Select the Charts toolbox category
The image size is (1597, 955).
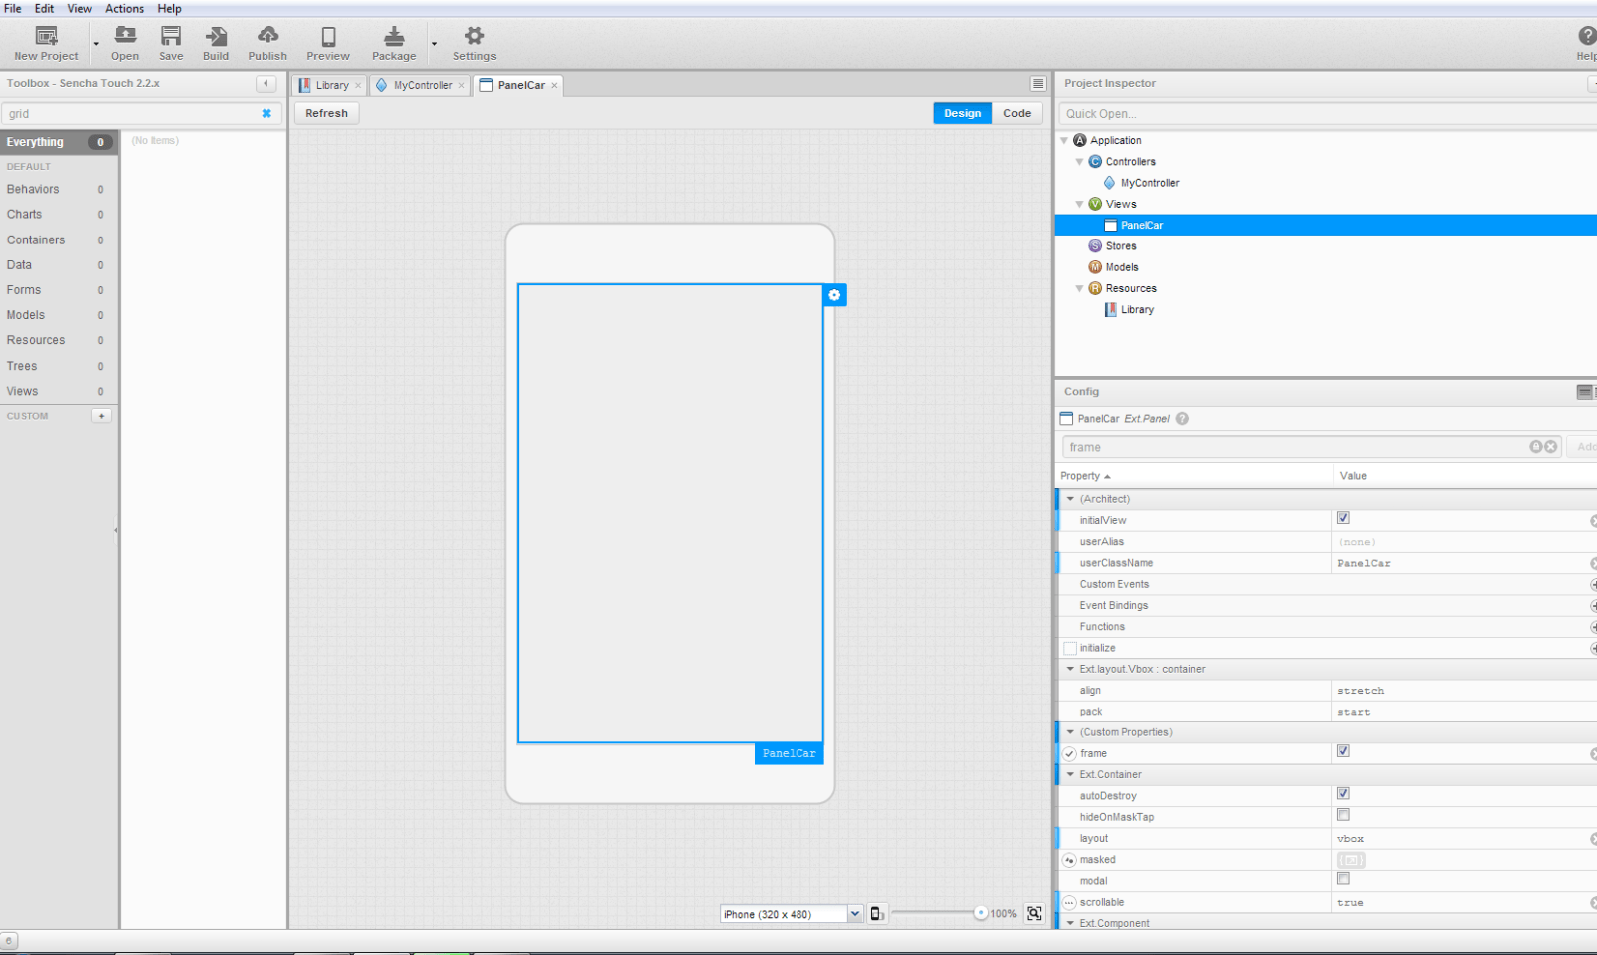point(59,215)
